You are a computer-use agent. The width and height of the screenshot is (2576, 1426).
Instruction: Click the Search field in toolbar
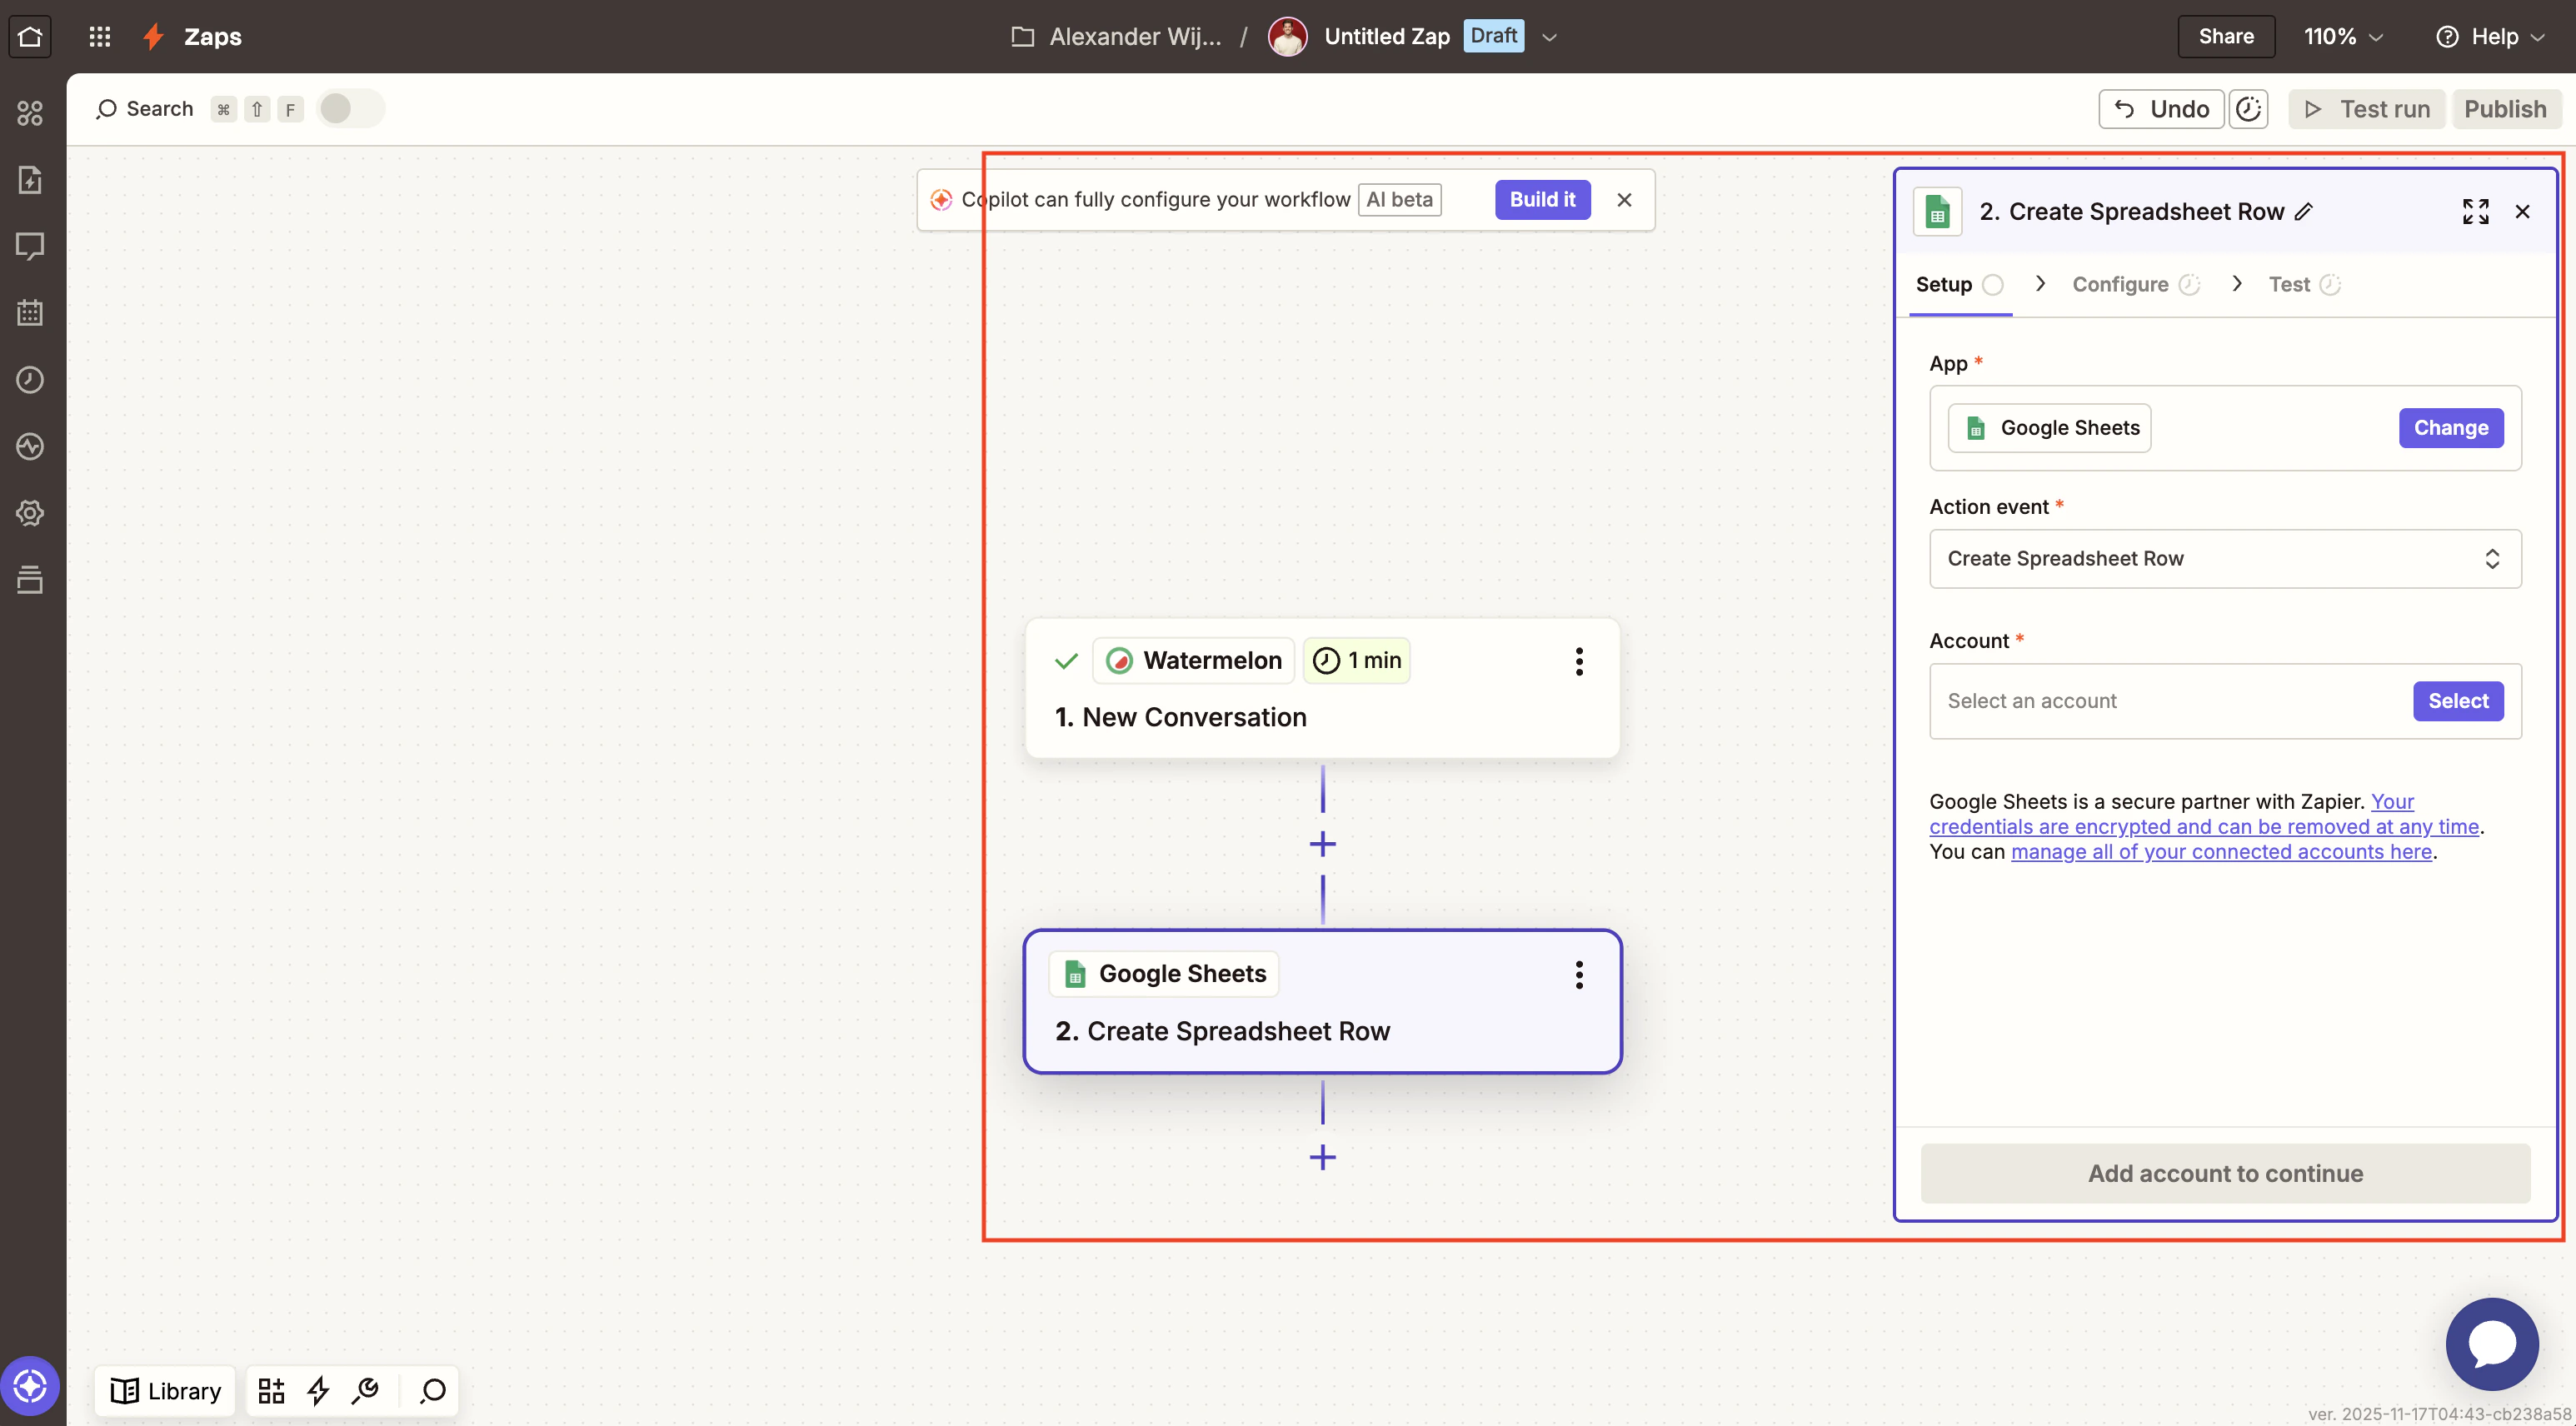(x=146, y=109)
